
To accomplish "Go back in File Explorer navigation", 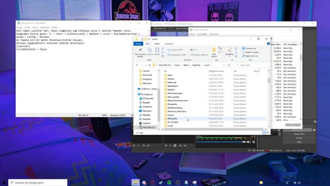I will [137, 65].
